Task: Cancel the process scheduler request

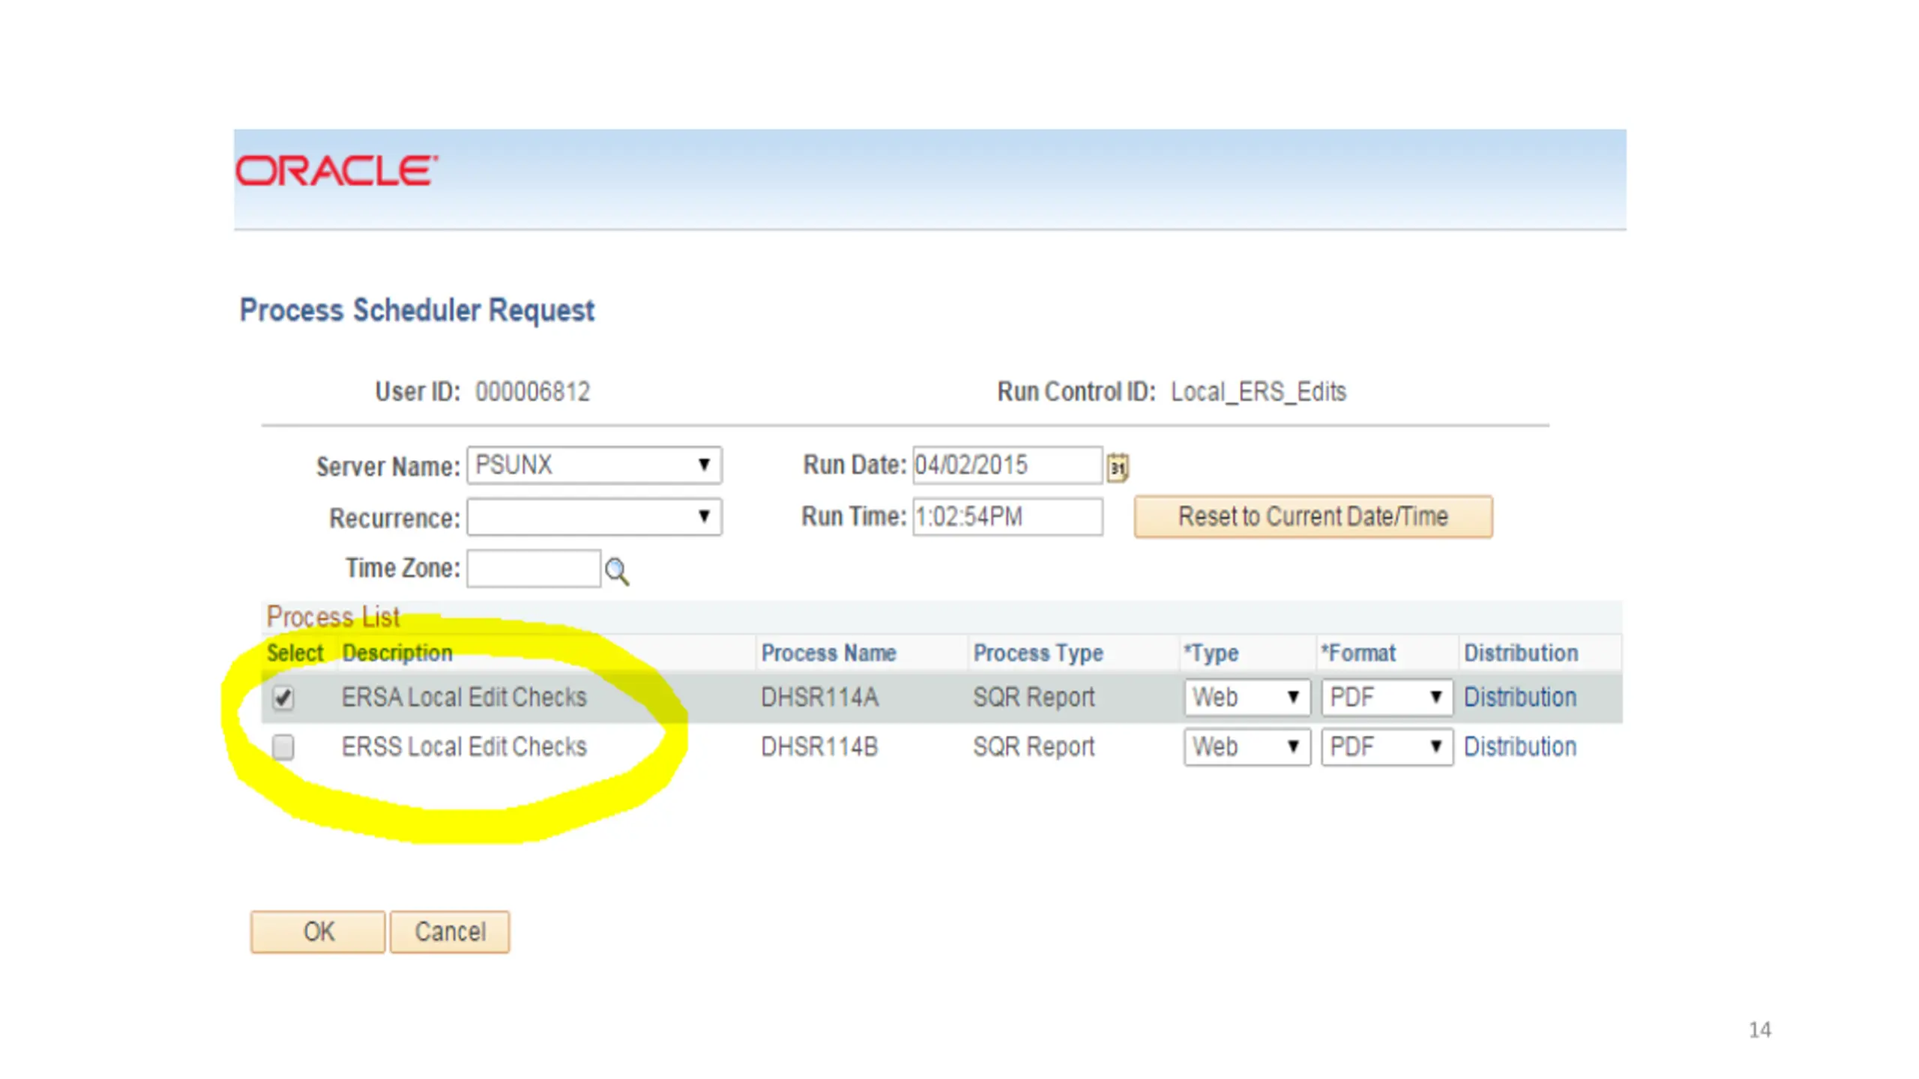Action: [450, 931]
